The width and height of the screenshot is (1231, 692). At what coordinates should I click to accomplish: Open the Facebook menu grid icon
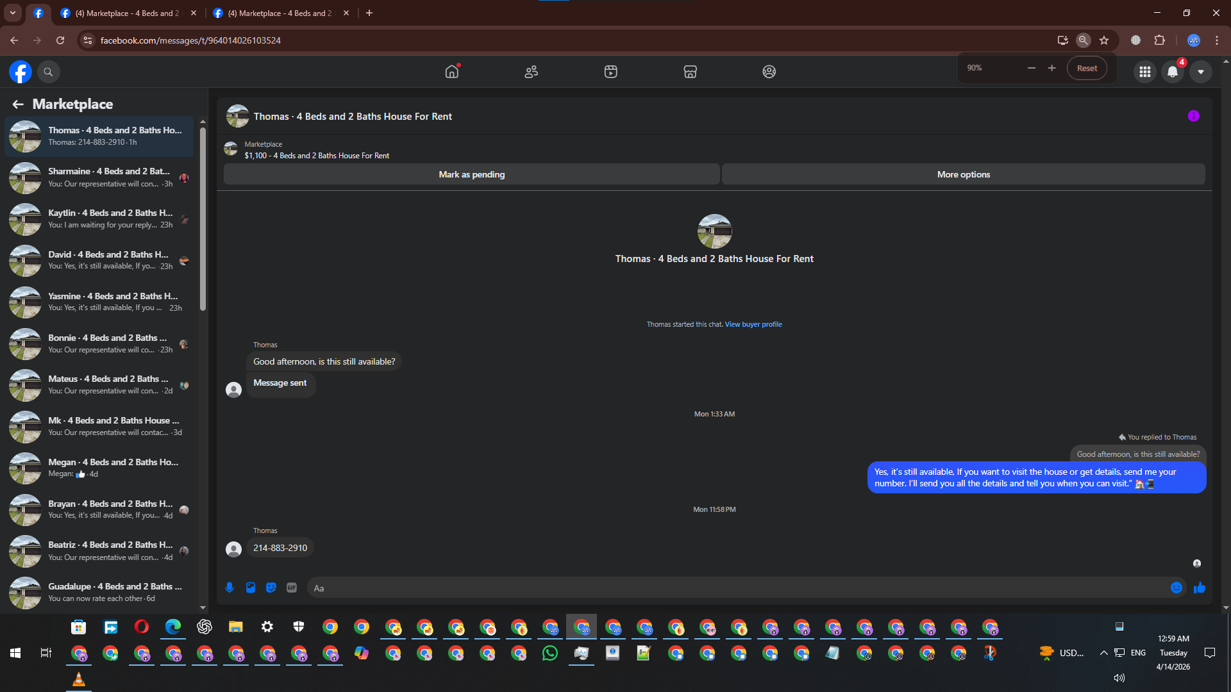pos(1144,72)
